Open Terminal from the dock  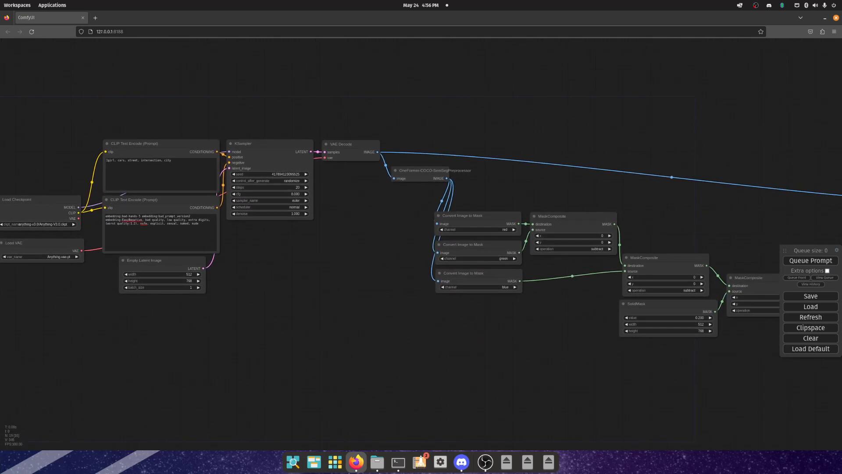[x=398, y=462]
